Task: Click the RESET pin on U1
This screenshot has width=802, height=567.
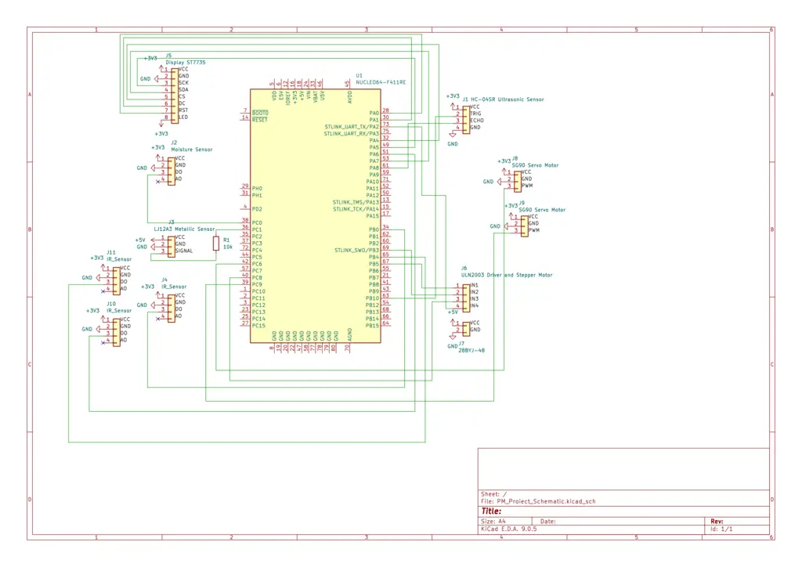Action: [259, 120]
